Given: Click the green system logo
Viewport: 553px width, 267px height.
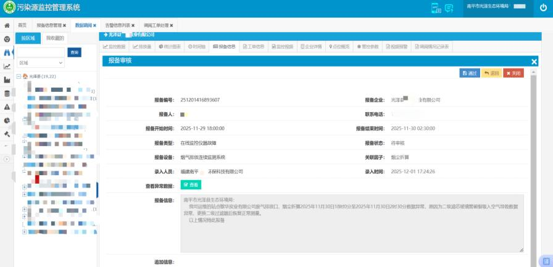Looking at the screenshot, I should [x=9, y=8].
